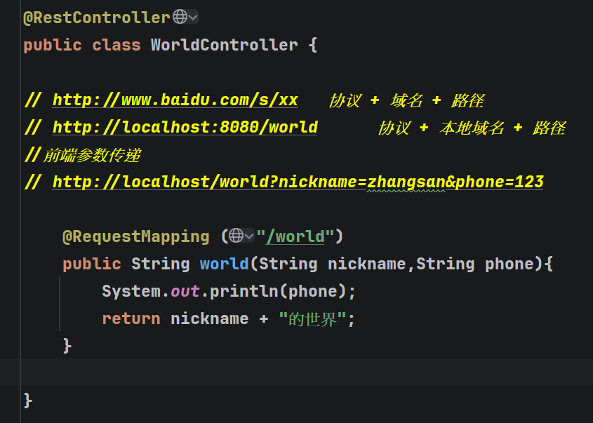Click the globe icon inside @RequestMapping parentheses
Viewport: 593px width, 423px height.
236,236
